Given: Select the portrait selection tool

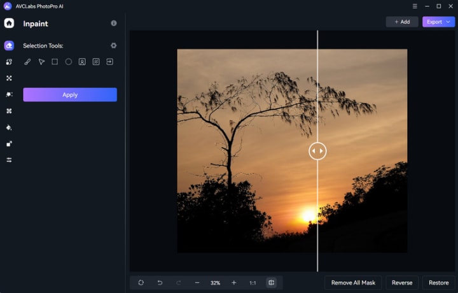Looking at the screenshot, I should pyautogui.click(x=82, y=62).
